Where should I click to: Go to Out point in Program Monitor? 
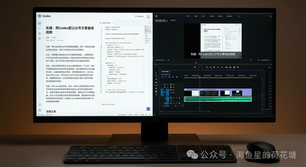[x=222, y=67]
